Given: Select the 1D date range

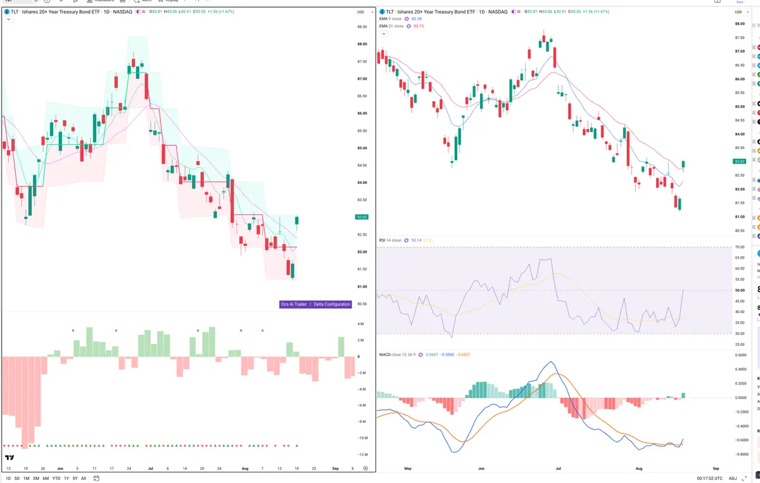Looking at the screenshot, I should coord(7,478).
